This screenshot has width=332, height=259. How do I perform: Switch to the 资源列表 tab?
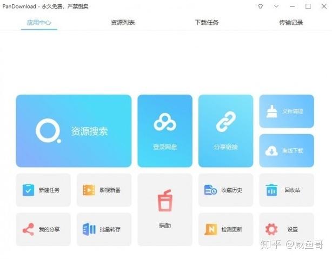[123, 23]
